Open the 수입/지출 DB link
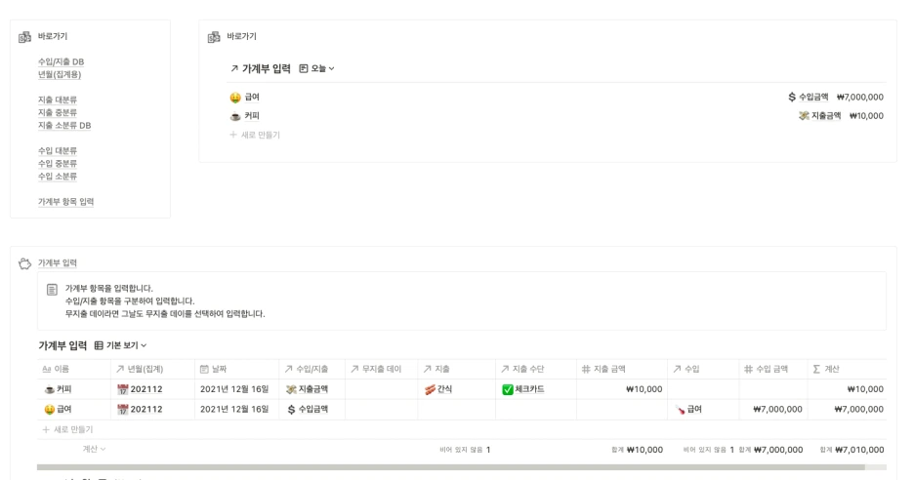The height and width of the screenshot is (480, 914). [x=62, y=61]
